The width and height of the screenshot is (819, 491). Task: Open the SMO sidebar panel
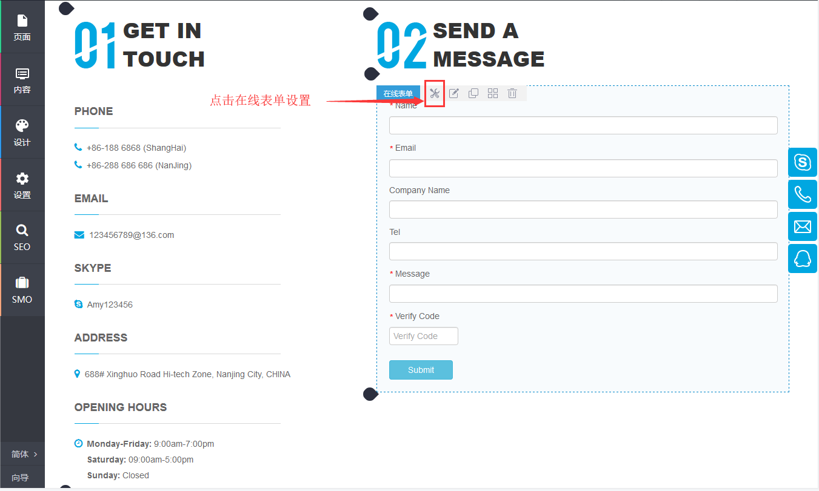[x=22, y=290]
